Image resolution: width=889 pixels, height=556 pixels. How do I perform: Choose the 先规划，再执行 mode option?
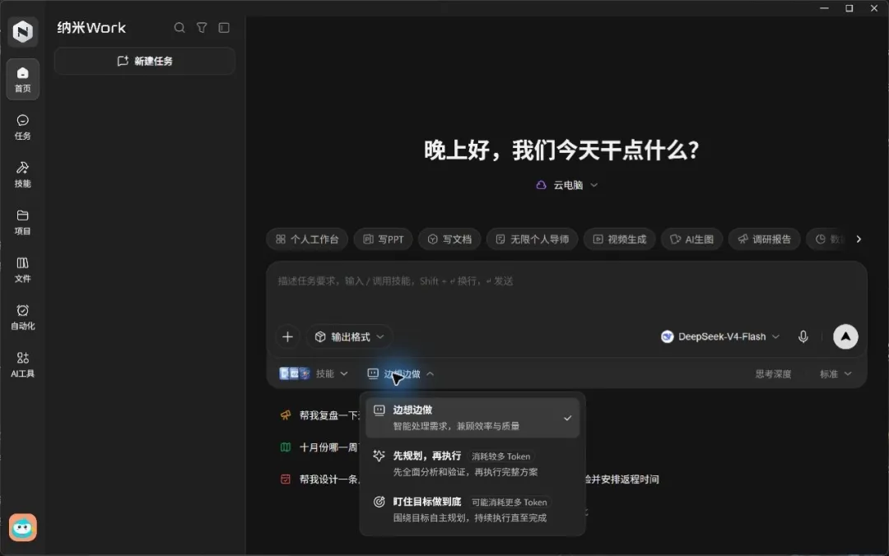[x=472, y=464]
